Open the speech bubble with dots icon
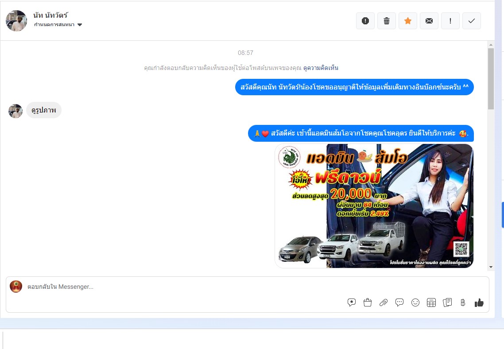Screen dimensions: 504x349 tap(399, 302)
